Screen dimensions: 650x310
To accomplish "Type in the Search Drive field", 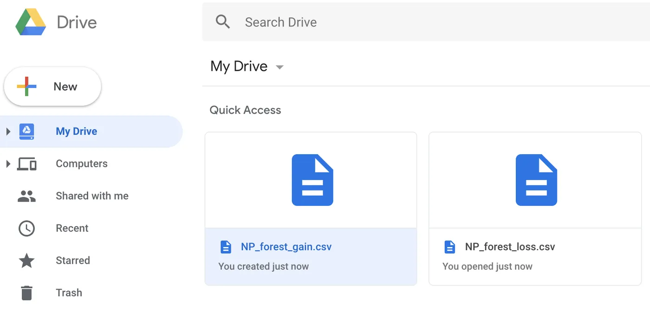I will tap(418, 22).
